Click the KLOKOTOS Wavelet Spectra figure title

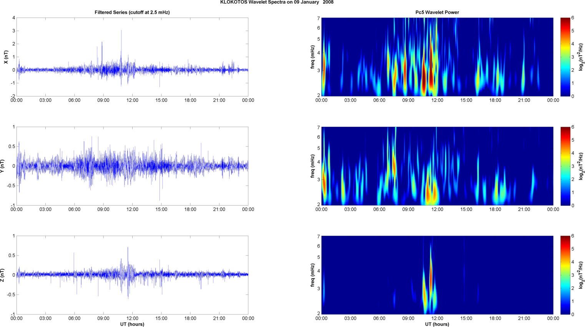pos(277,2)
